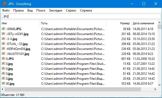Sort results by the Имя column header

[x=20, y=23]
